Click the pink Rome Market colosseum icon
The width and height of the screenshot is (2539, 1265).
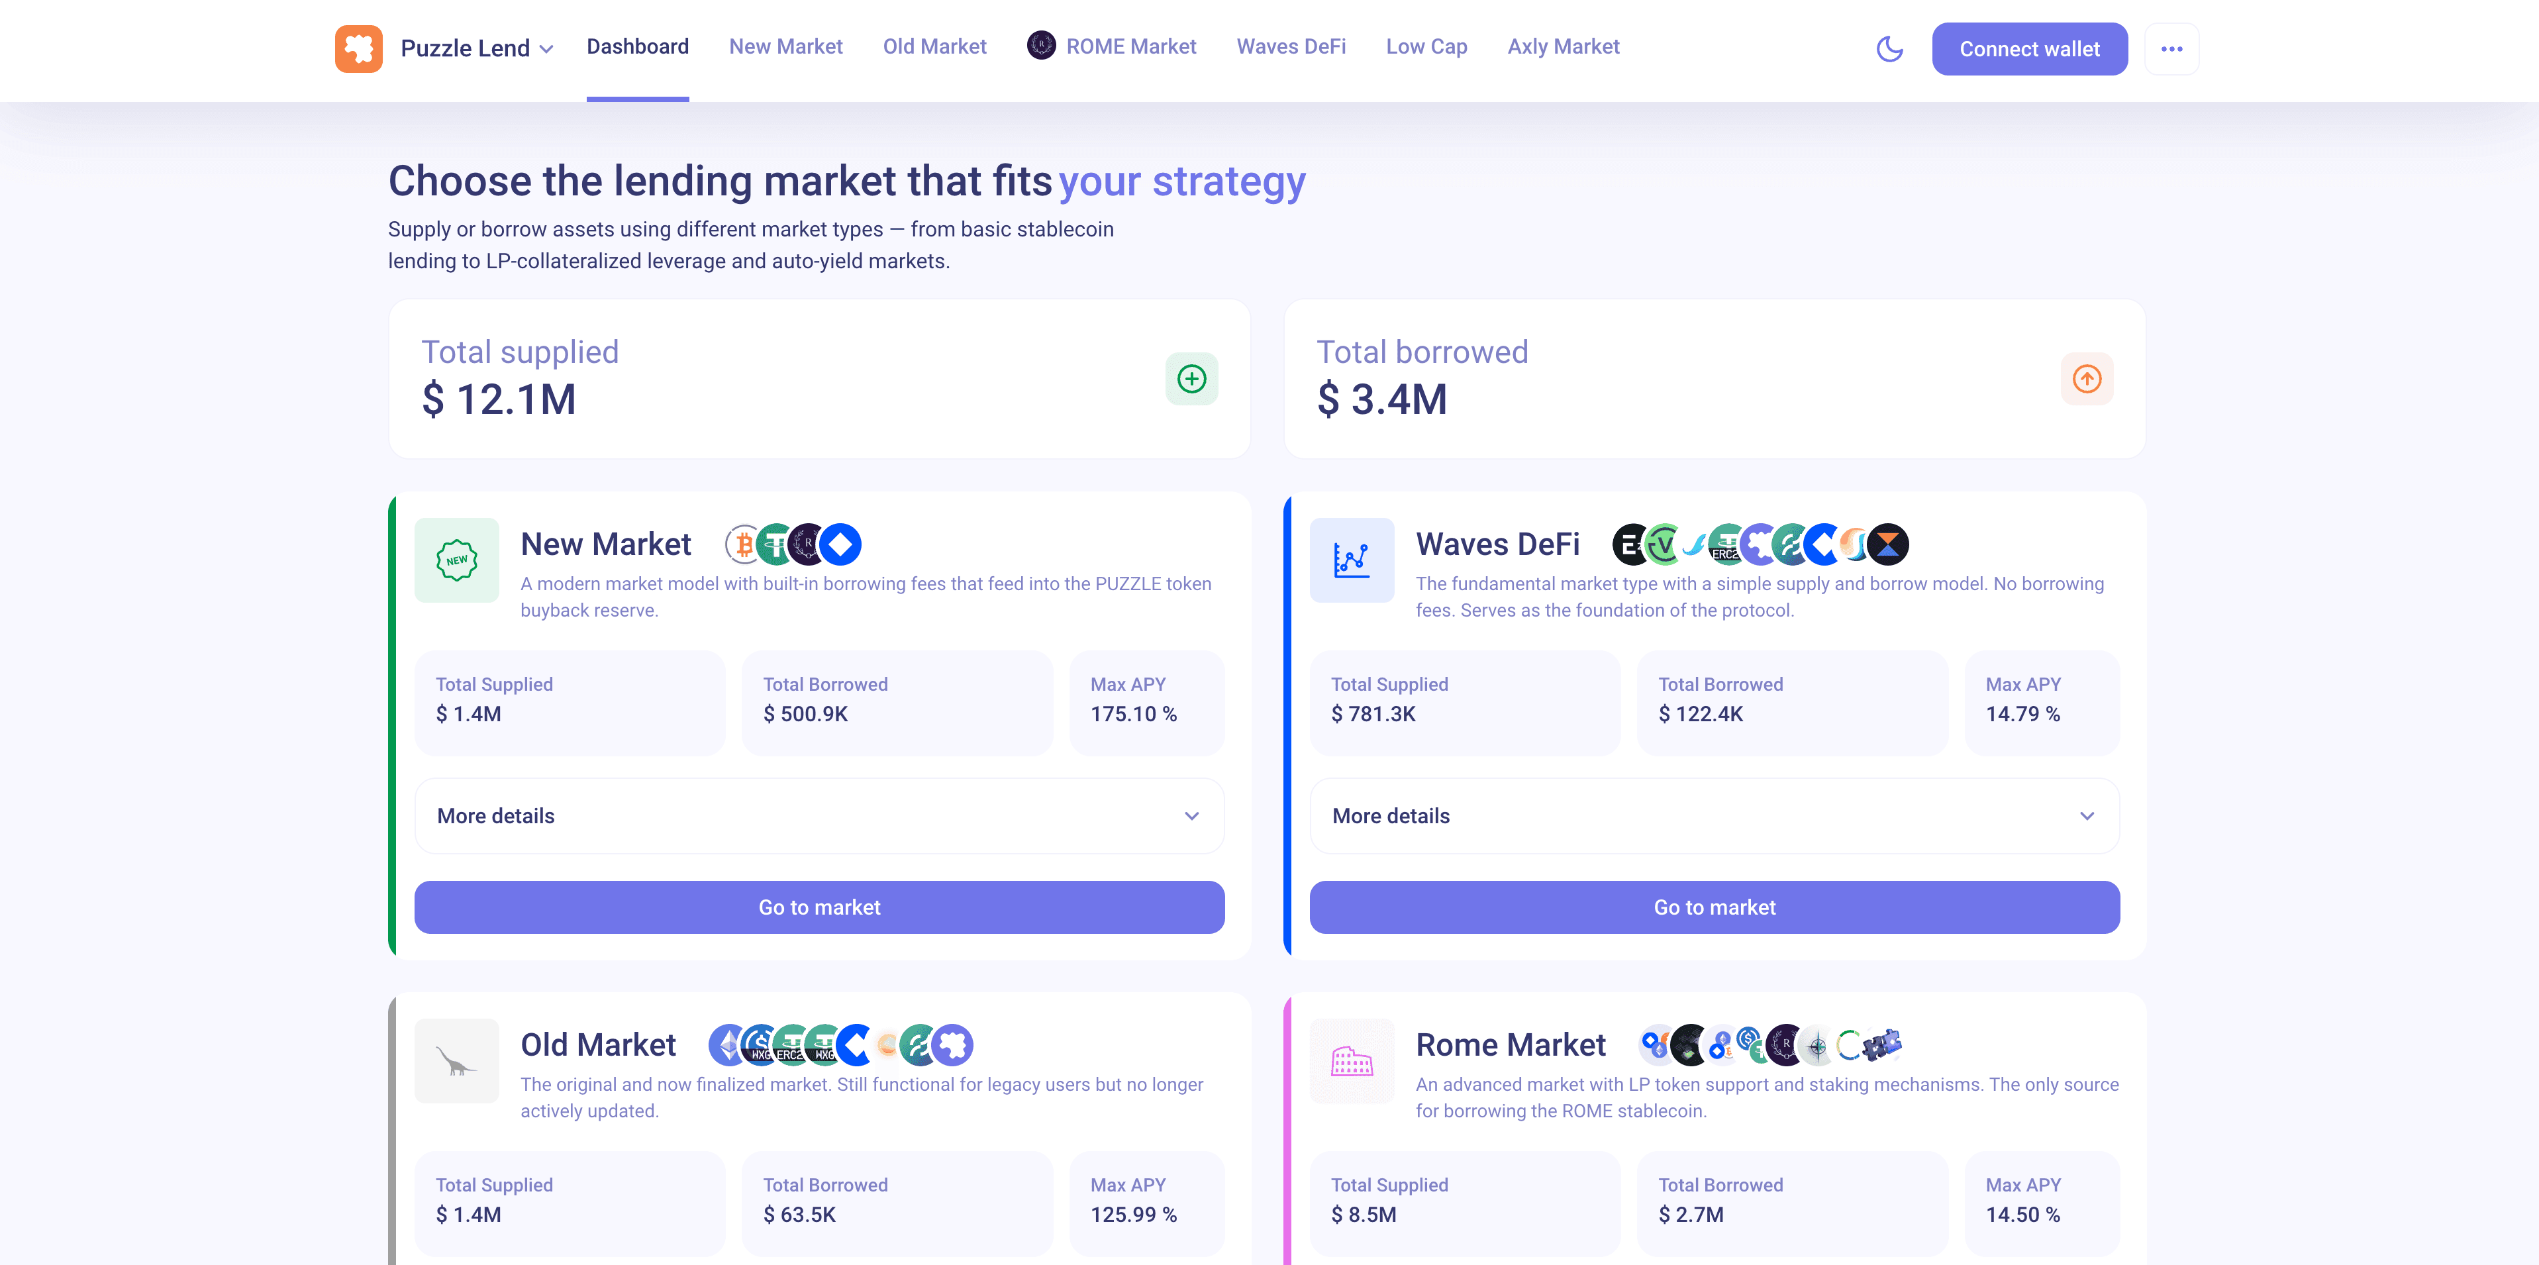click(x=1352, y=1061)
